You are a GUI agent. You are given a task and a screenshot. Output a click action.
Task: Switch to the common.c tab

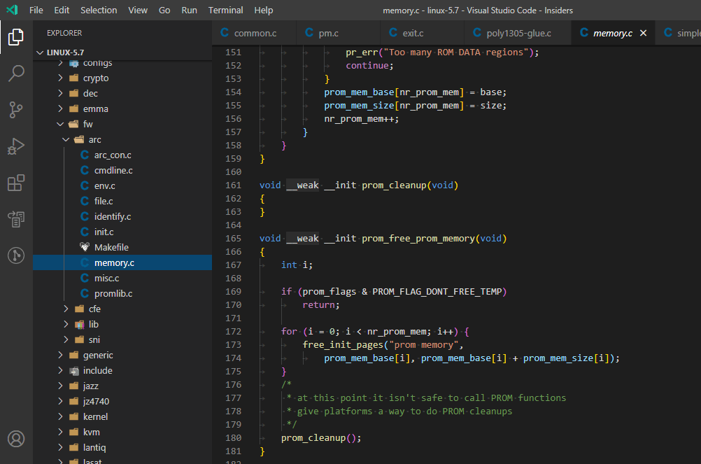[x=254, y=33]
